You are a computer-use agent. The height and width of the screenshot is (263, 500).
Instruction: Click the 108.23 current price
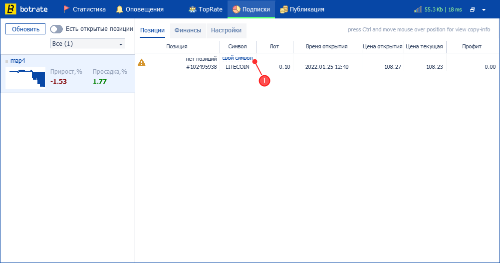[435, 67]
